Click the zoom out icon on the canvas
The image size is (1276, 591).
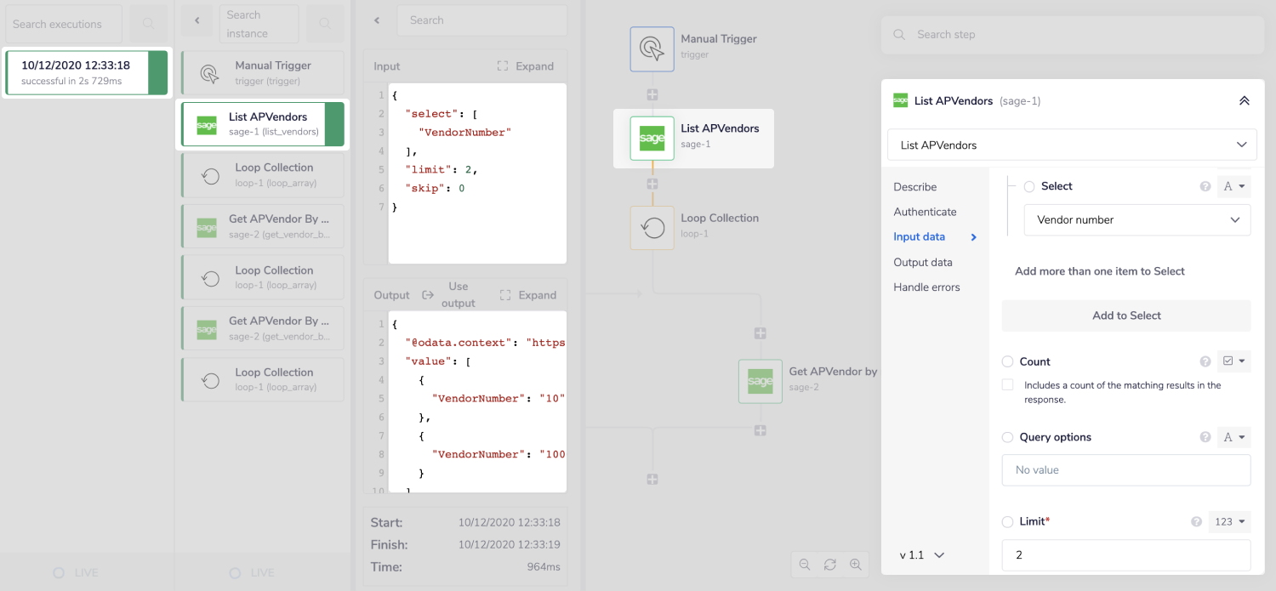tap(804, 564)
